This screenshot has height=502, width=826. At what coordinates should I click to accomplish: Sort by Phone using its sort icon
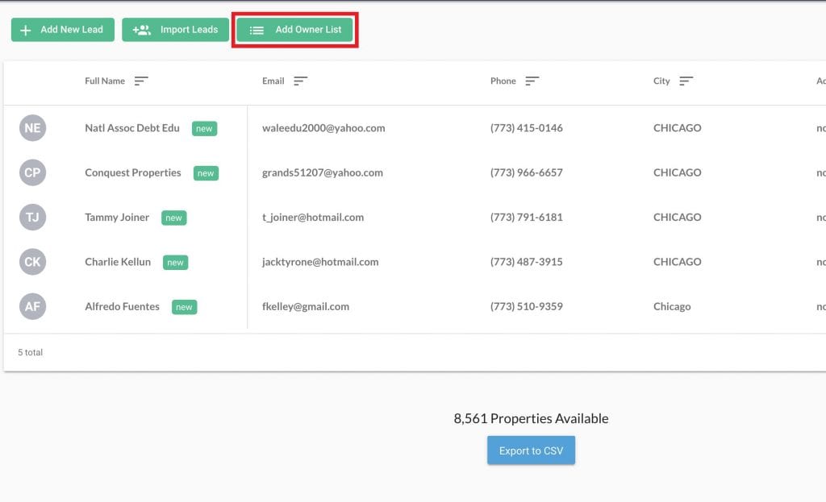tap(533, 81)
